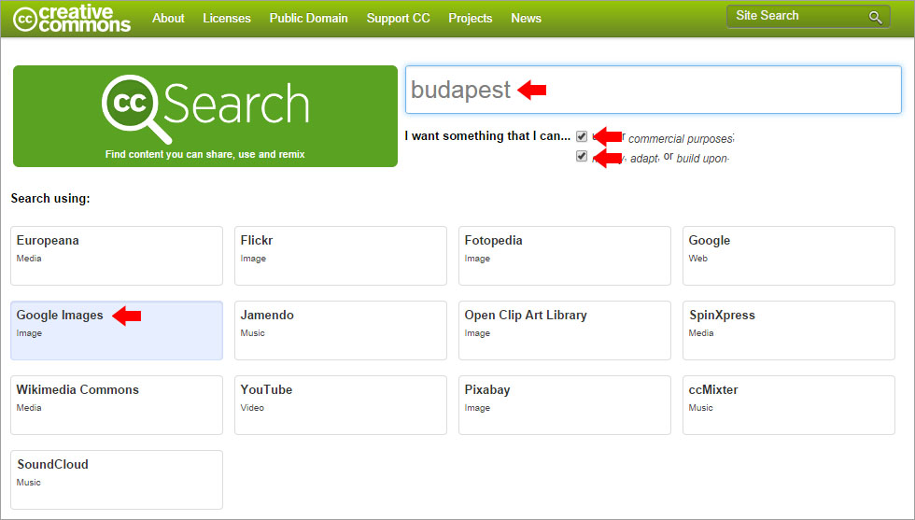Viewport: 915px width, 520px height.
Task: Open the About menu
Action: tap(168, 18)
